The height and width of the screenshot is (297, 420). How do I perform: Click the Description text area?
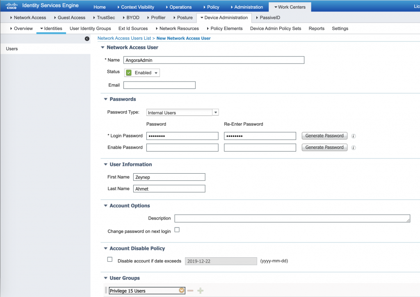292,219
